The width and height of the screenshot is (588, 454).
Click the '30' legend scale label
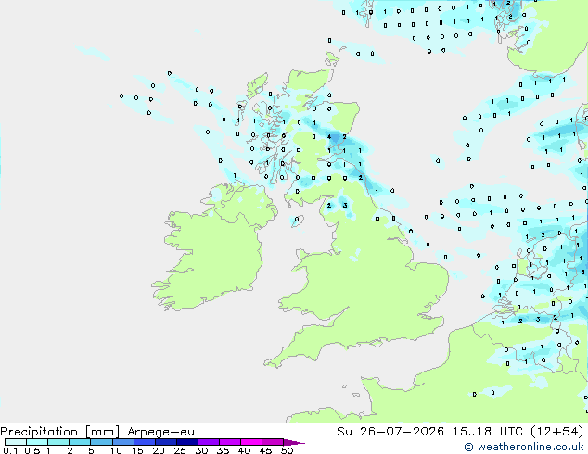[x=201, y=450]
